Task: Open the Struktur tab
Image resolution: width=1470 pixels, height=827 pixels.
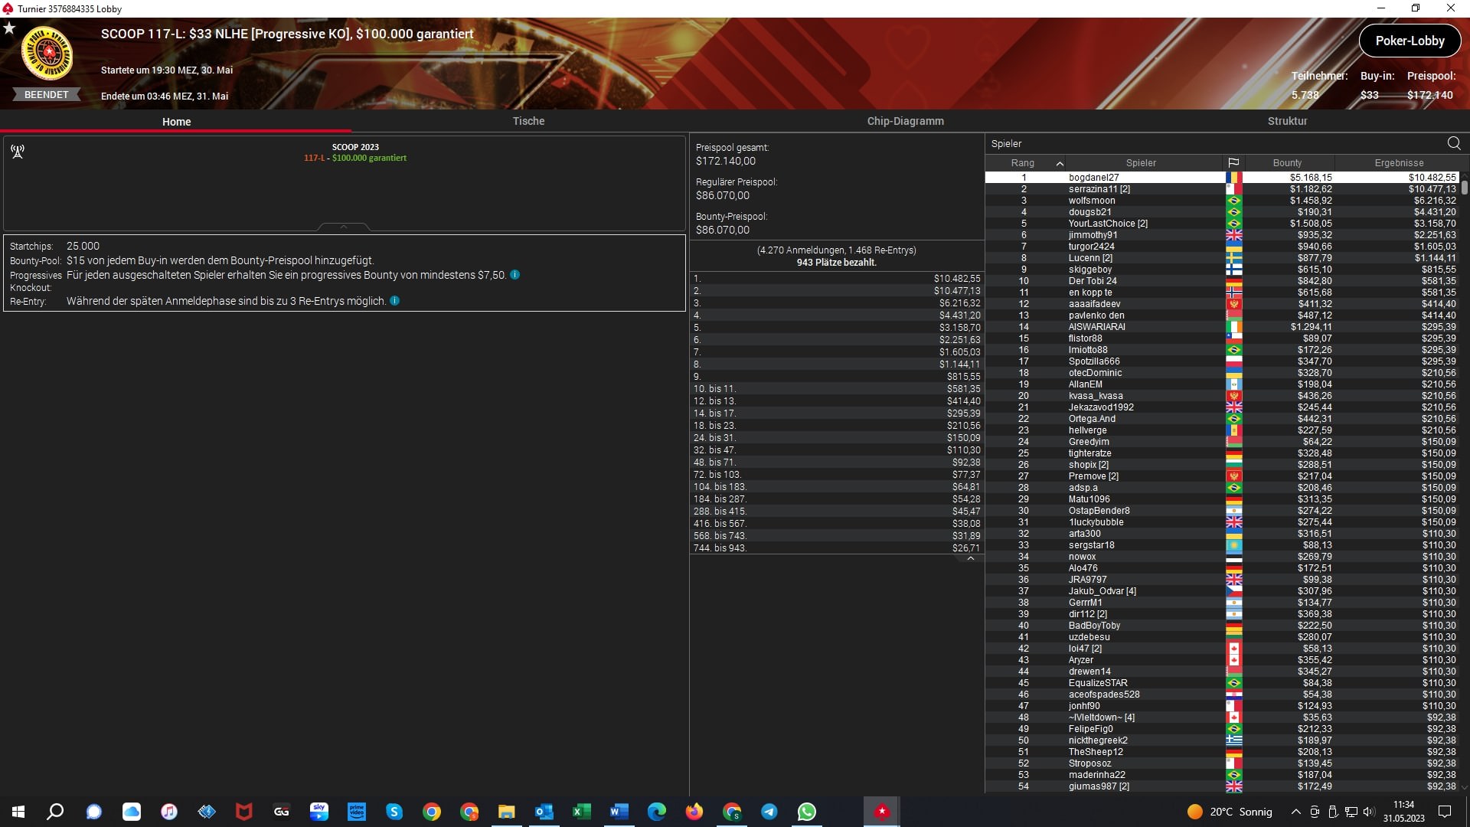Action: pos(1287,121)
